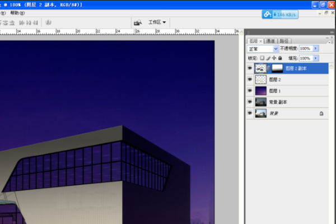
Task: Minimize the layers panel group
Action: pos(328,38)
